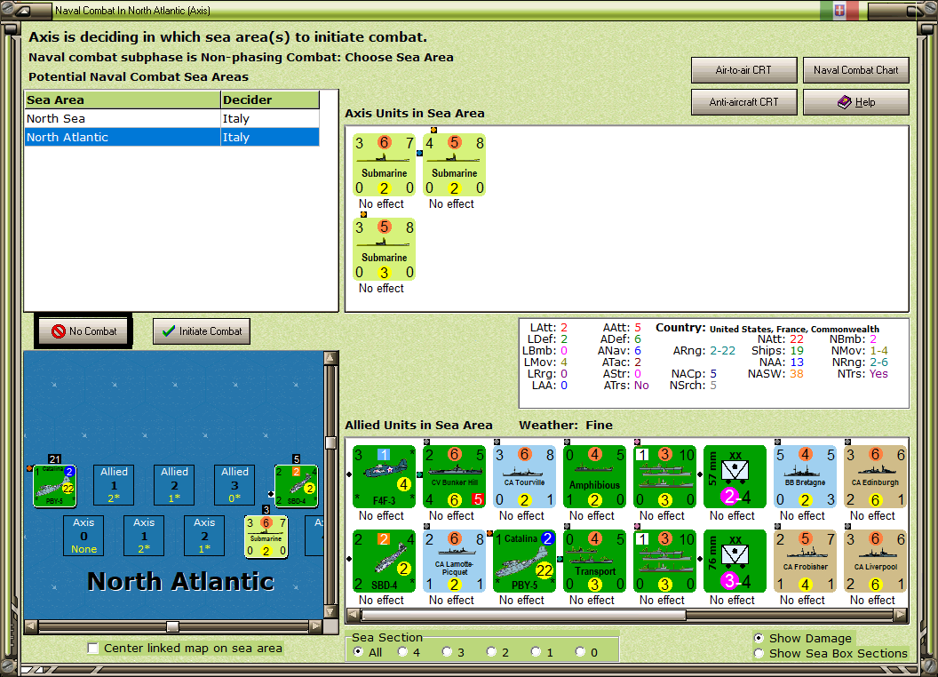
Task: Select Axis Submarine with values 3 5 8
Action: 384,249
